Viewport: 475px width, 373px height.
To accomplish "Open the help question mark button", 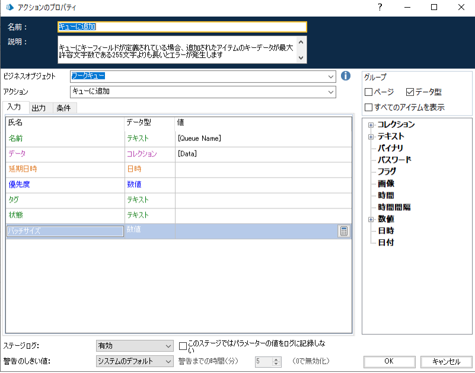I will (380, 7).
